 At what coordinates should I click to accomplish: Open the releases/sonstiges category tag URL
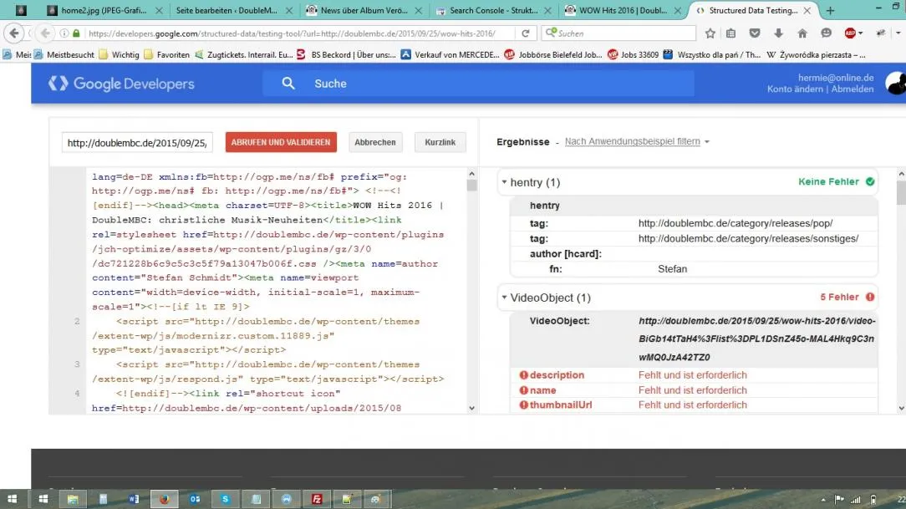[x=748, y=238]
